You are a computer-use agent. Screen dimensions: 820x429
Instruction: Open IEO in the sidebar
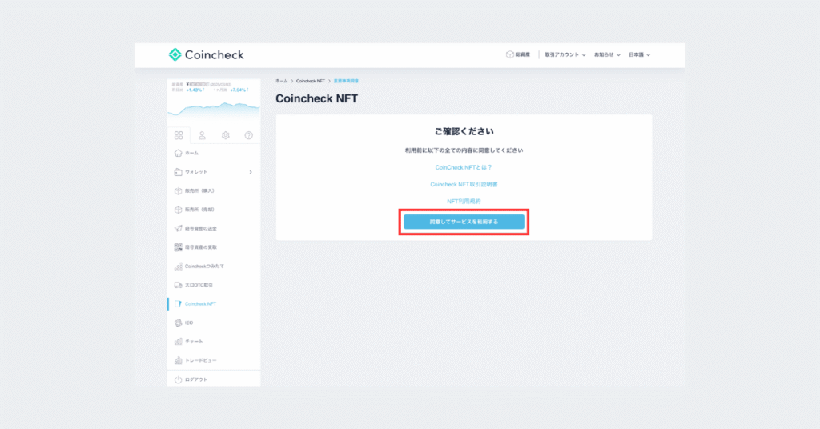pos(213,323)
